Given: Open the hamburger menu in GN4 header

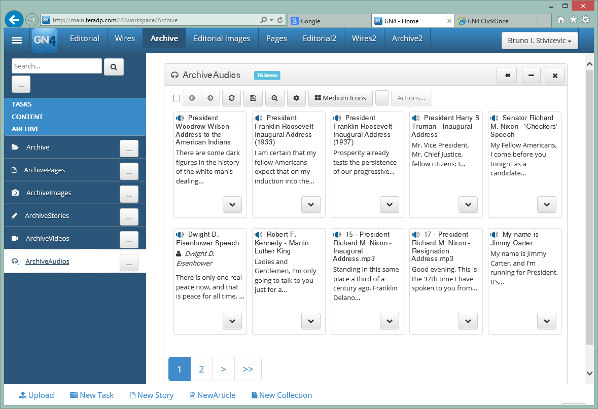Looking at the screenshot, I should [17, 40].
